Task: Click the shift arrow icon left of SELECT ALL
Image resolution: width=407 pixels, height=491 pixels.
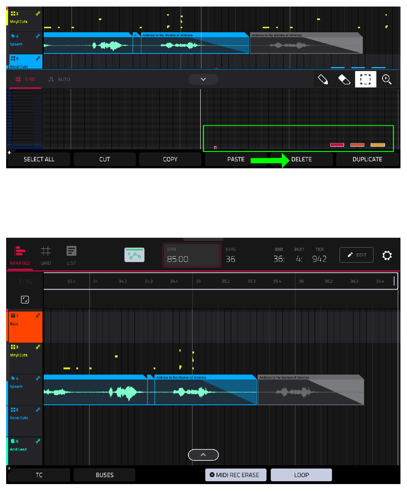Action: [x=9, y=152]
